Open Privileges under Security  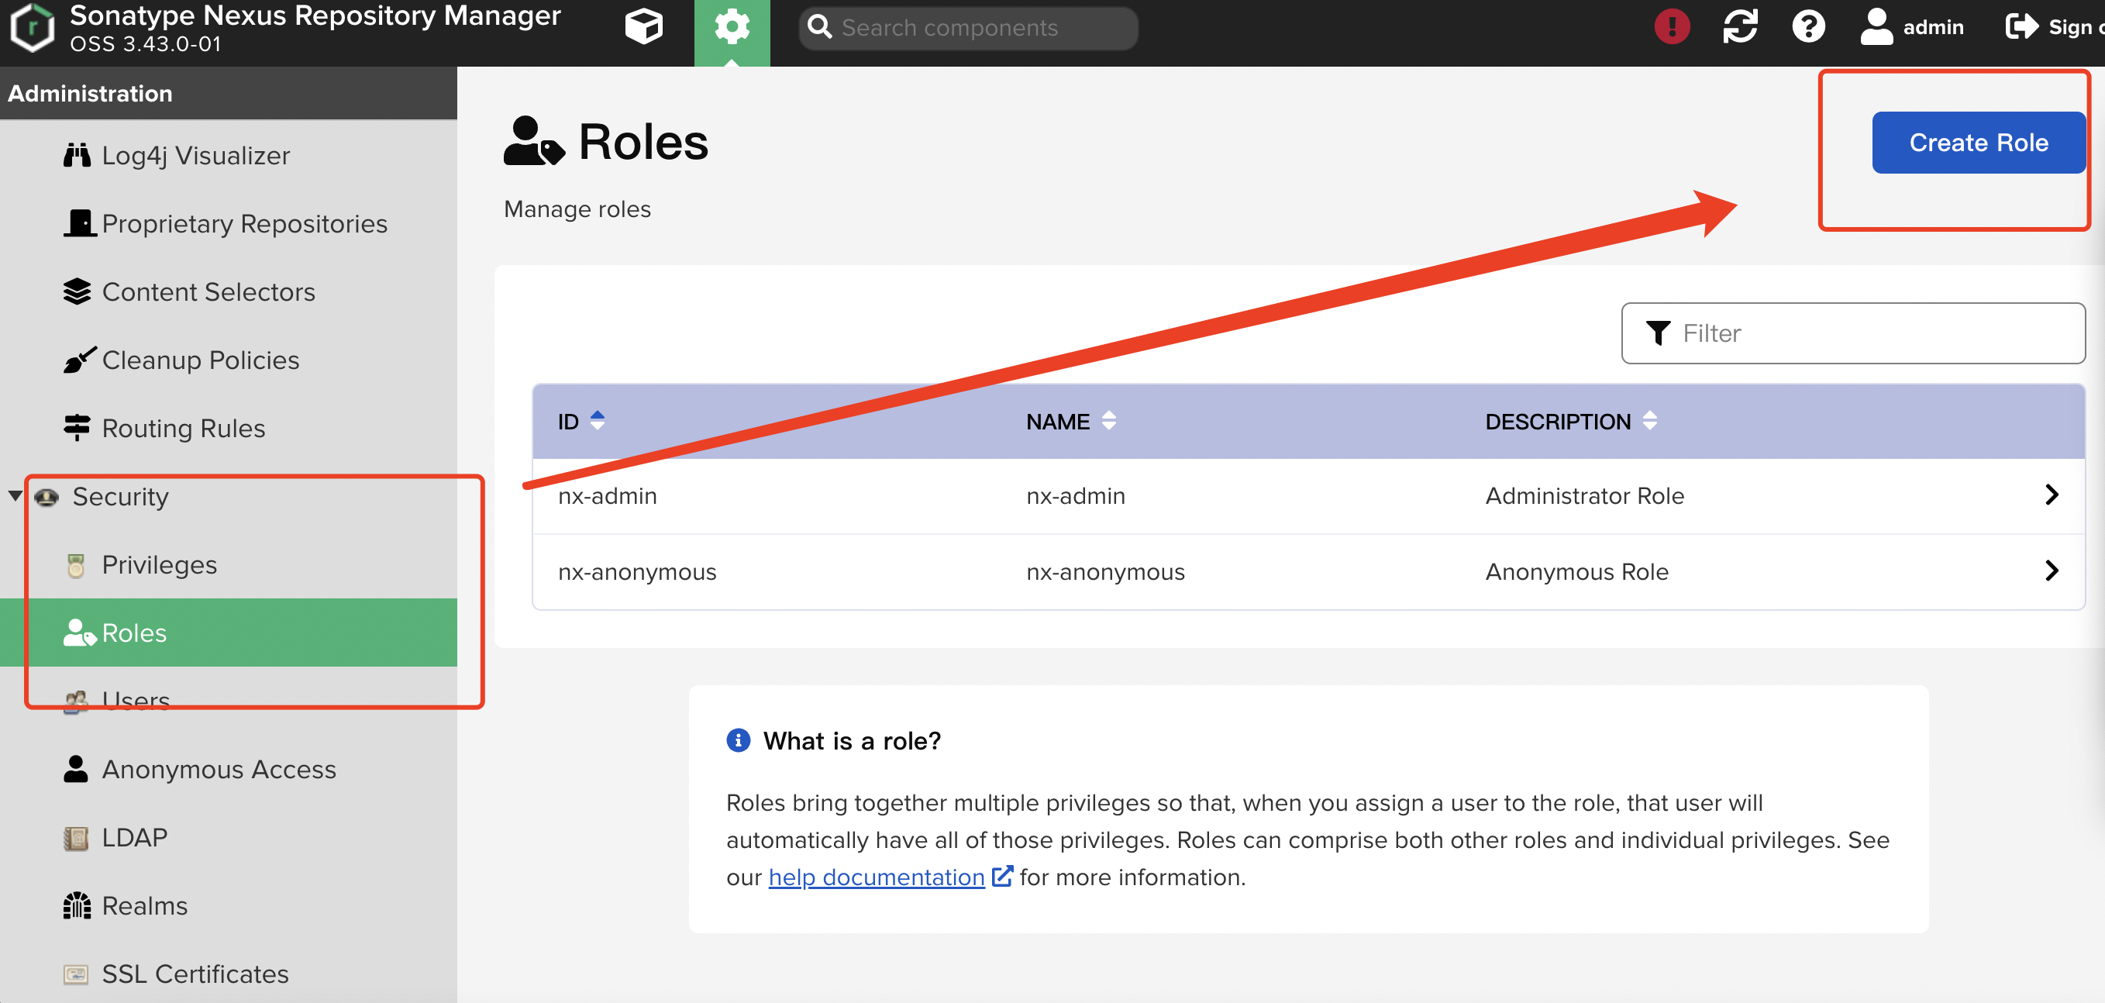click(160, 565)
